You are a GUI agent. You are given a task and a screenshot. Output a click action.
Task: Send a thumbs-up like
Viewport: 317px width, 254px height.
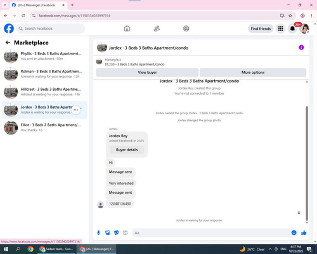[x=304, y=233]
